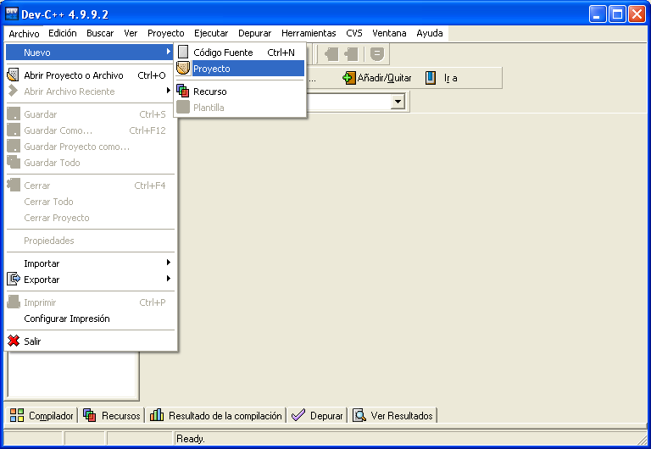651x449 pixels.
Task: Choose Configurar Impresión
Action: pos(90,319)
